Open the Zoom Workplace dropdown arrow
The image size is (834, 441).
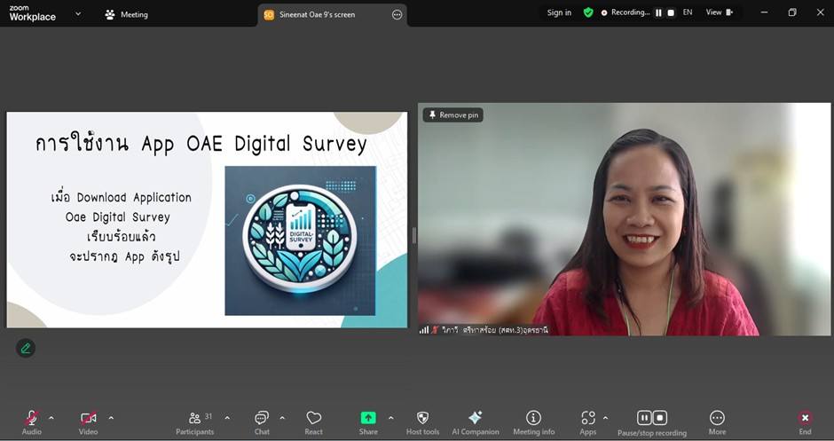[78, 14]
